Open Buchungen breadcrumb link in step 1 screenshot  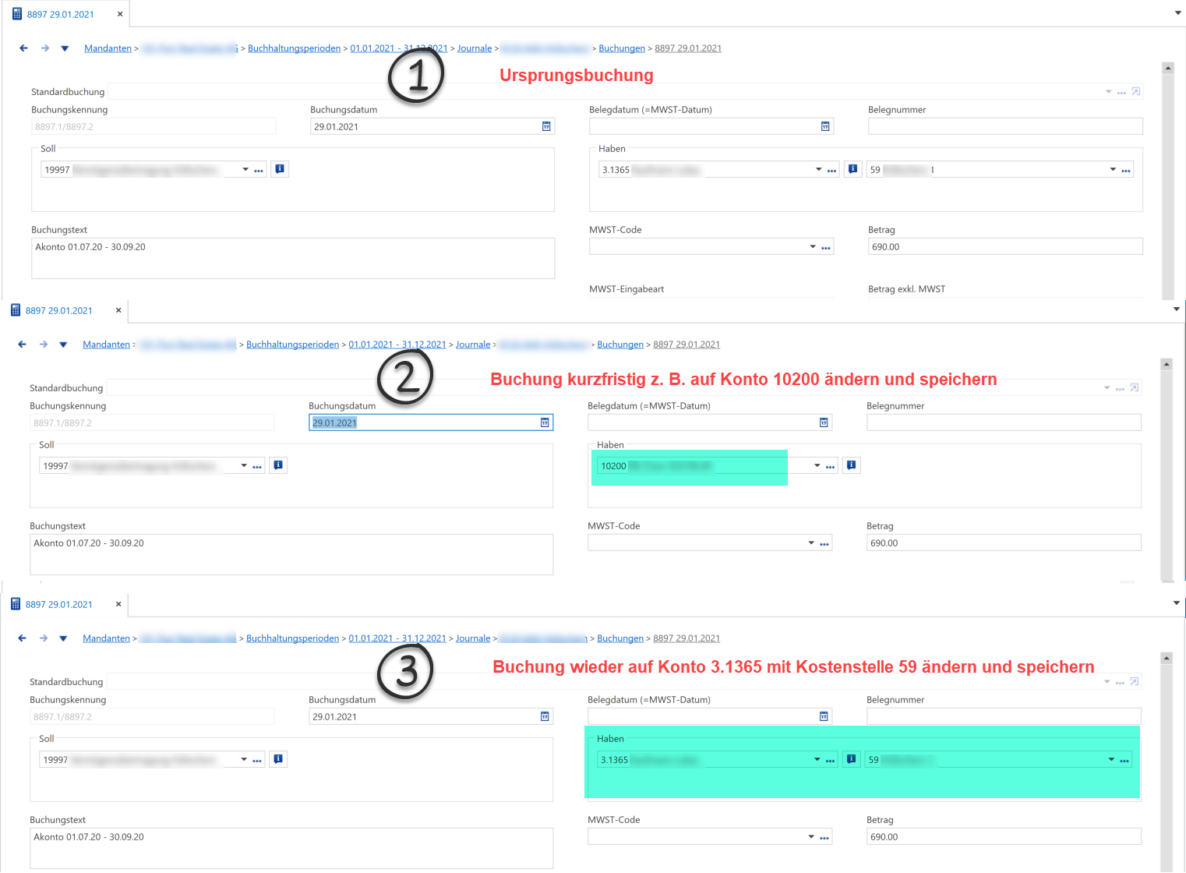click(622, 48)
